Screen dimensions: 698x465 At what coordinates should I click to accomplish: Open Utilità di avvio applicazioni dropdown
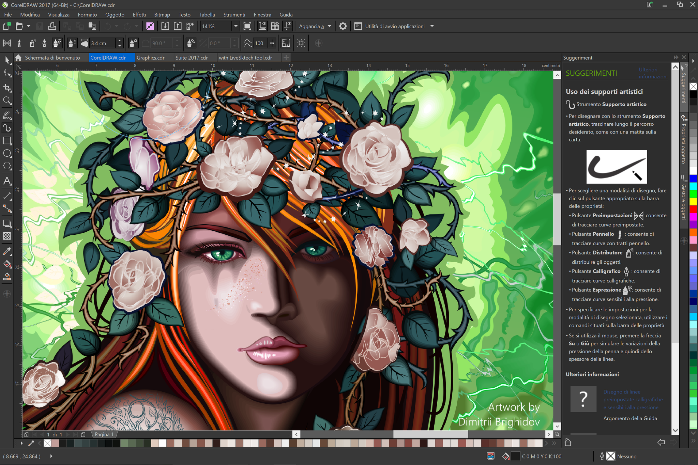432,26
